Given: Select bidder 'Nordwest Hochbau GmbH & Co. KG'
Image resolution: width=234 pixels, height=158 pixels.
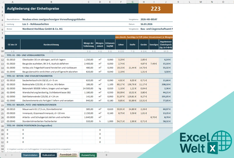Looking at the screenshot, I should (42, 29).
